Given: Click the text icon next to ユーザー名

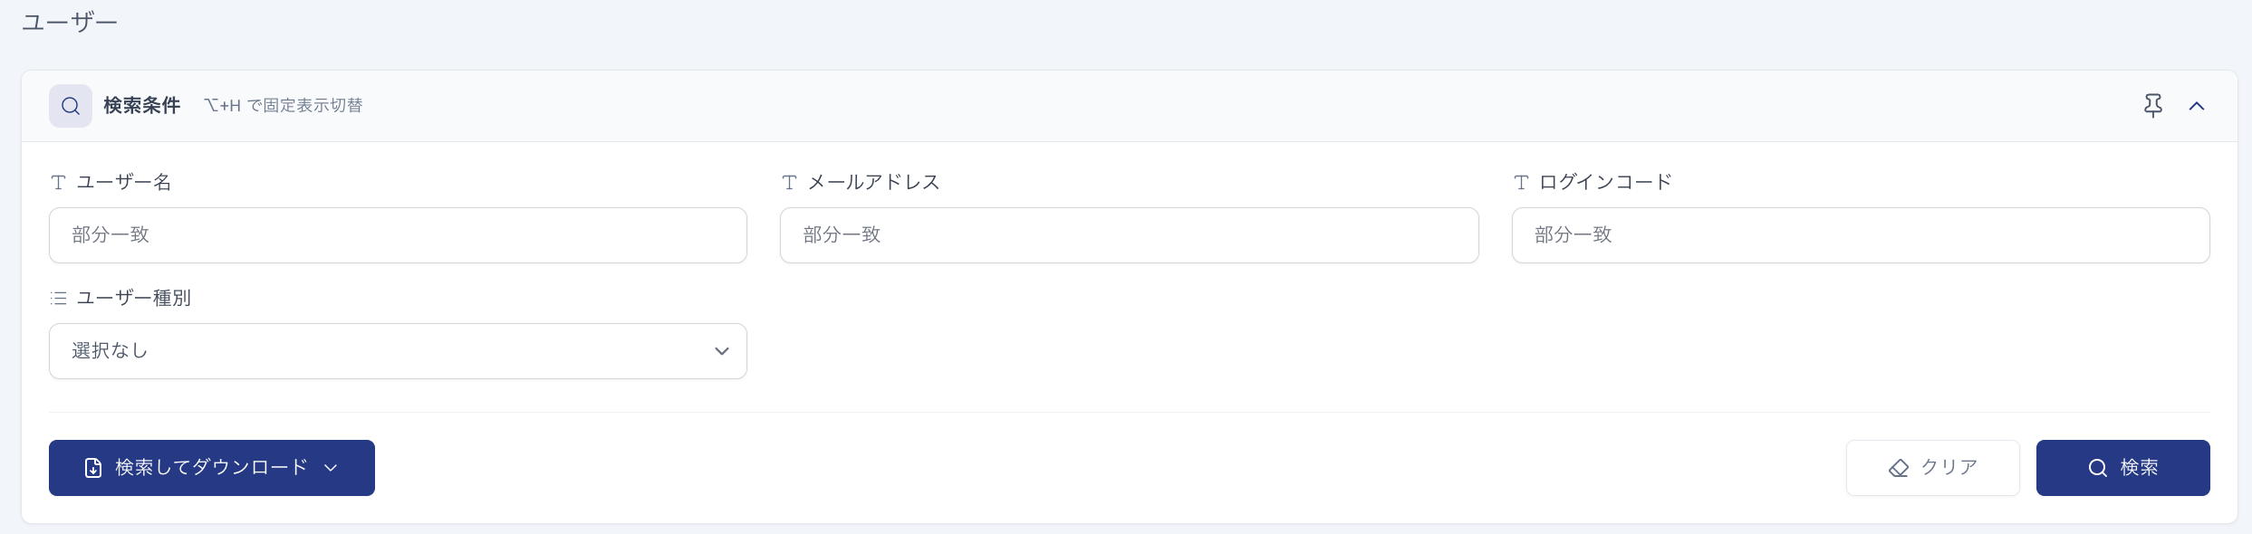Looking at the screenshot, I should pos(59,182).
